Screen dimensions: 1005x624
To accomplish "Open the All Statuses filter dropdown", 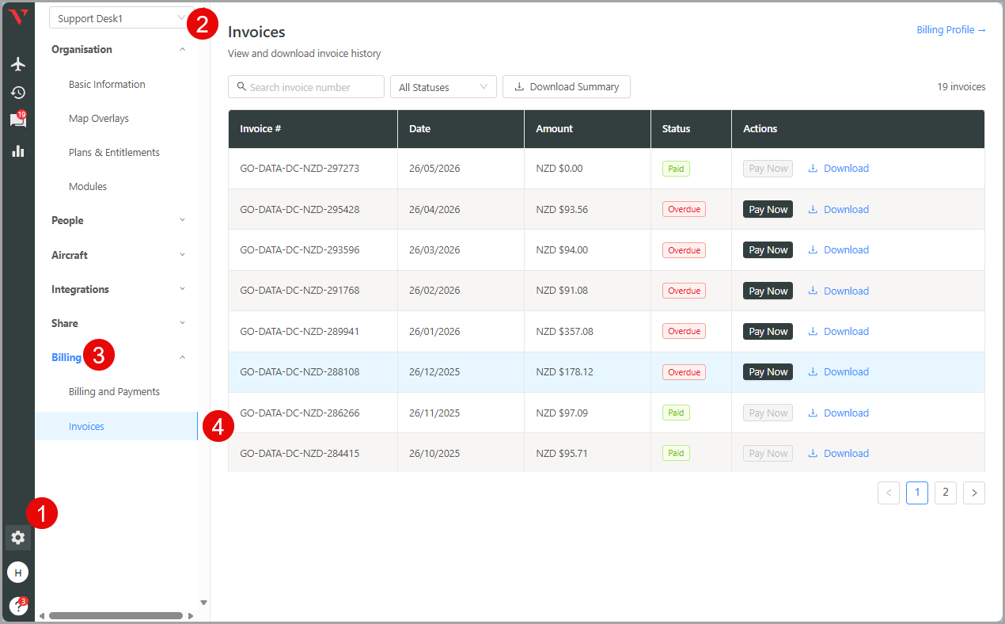I will click(x=443, y=87).
